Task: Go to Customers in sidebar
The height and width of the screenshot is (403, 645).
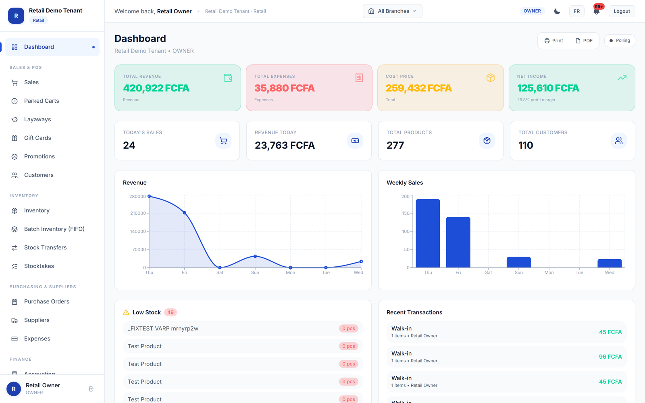Action: (52, 175)
